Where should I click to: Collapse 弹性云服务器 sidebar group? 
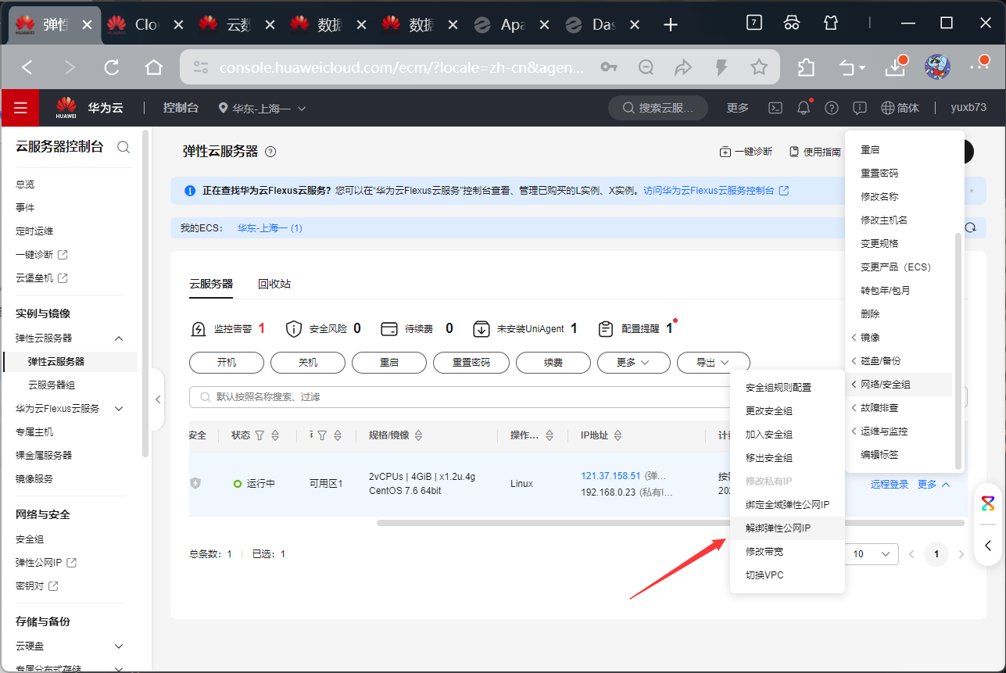tap(119, 338)
